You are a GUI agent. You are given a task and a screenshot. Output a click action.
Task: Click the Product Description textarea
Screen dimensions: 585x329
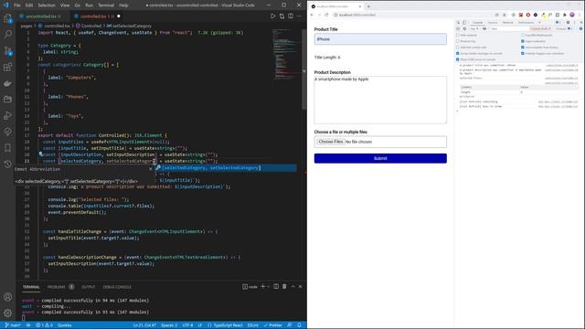(x=380, y=100)
